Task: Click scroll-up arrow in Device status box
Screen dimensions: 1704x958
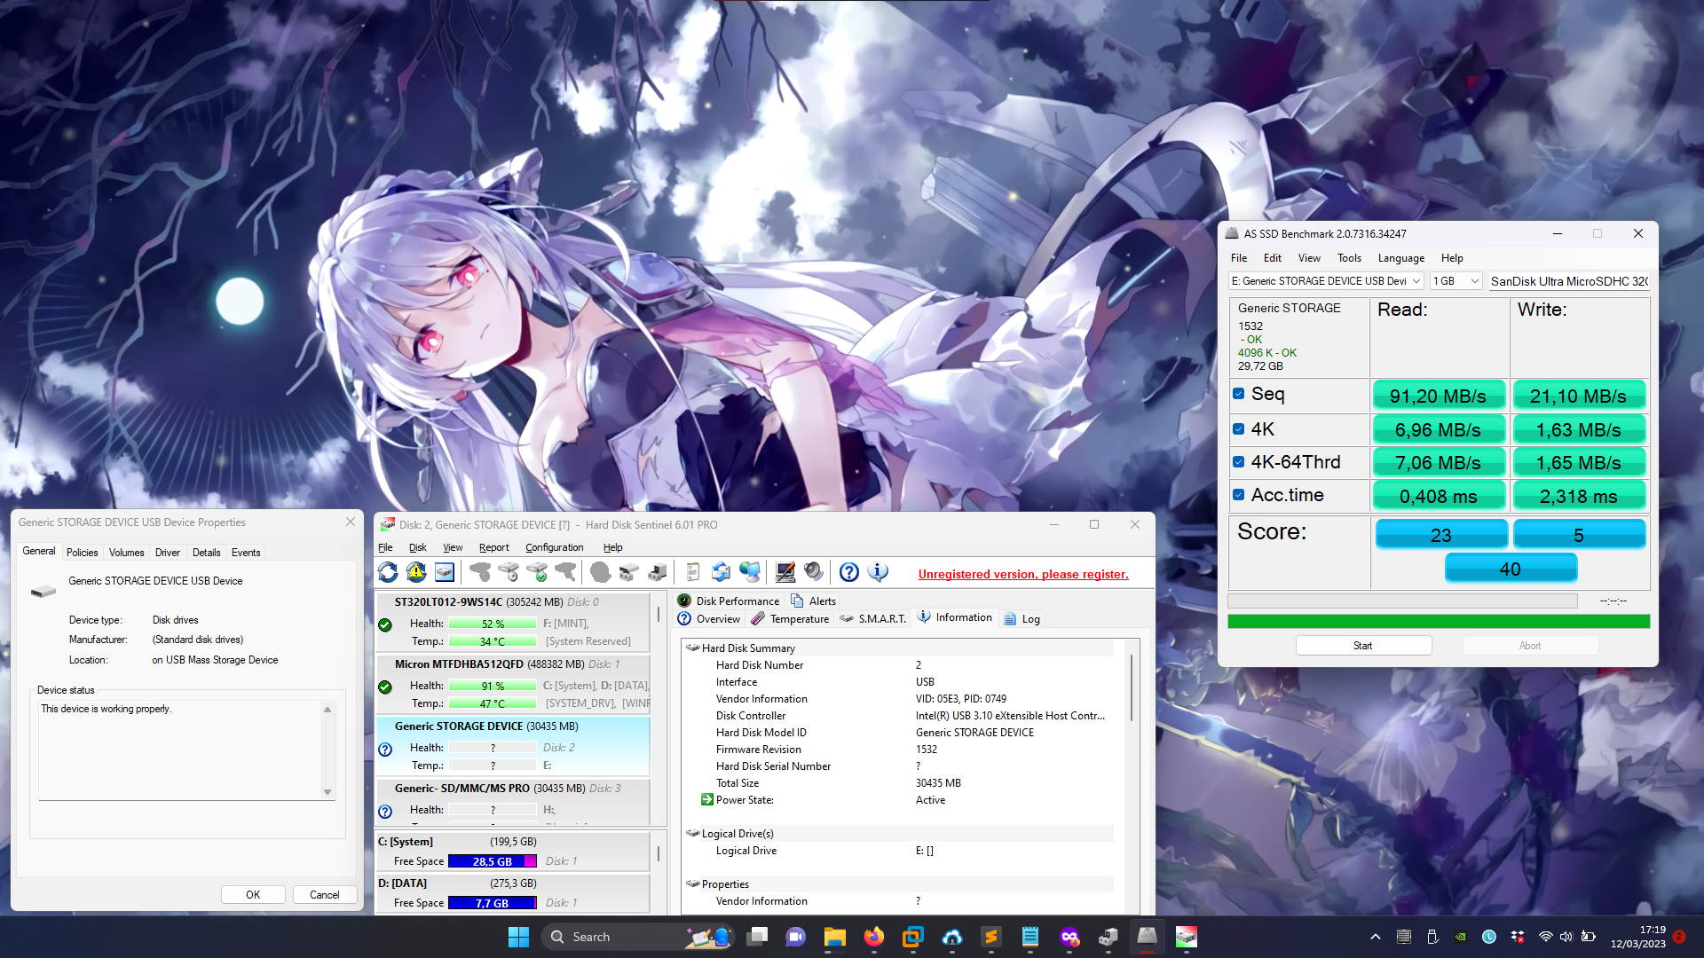Action: point(327,710)
